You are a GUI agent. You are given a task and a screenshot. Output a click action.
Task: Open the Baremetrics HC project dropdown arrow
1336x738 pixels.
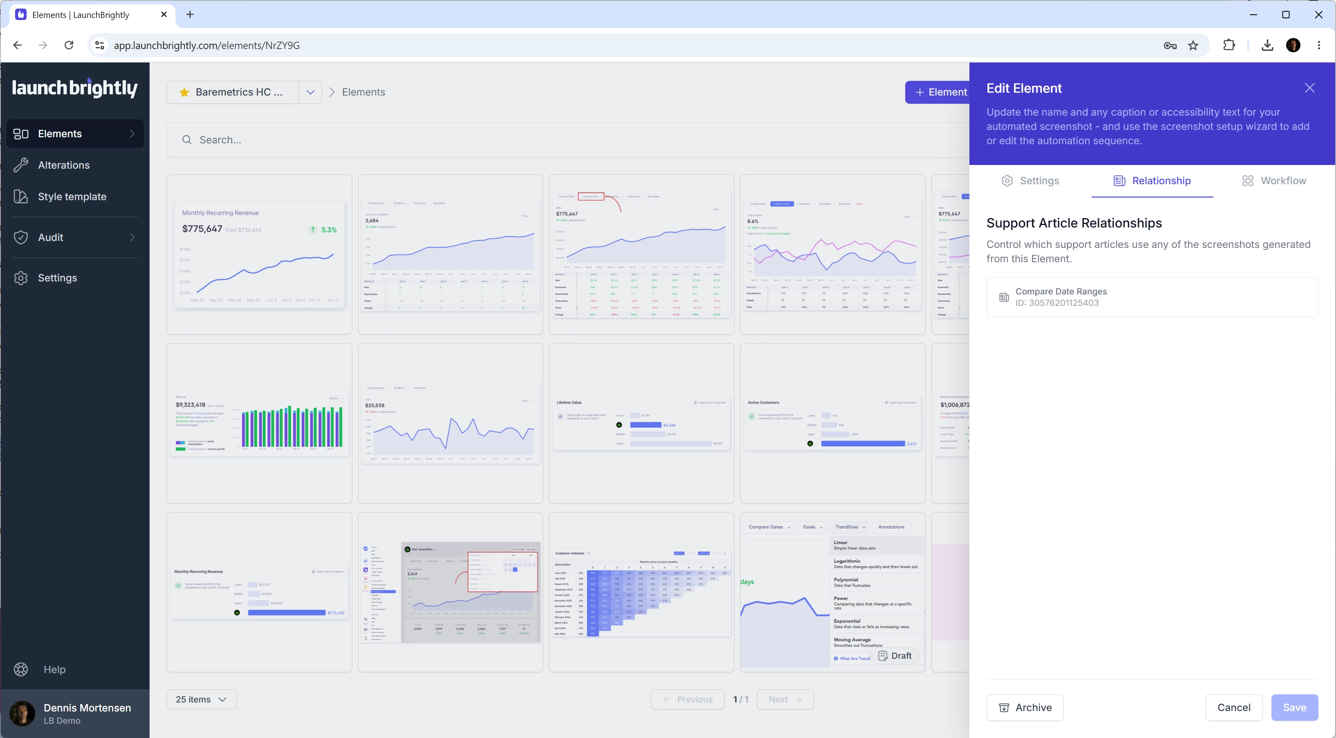coord(310,92)
